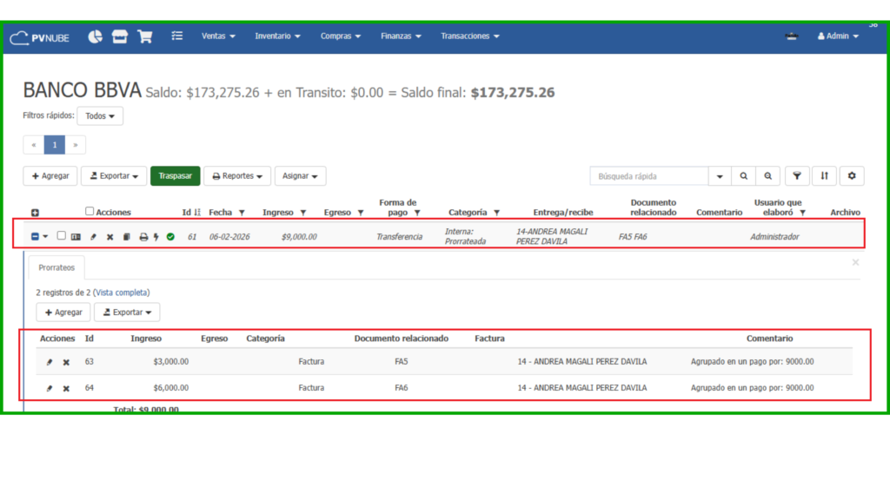Delete prorrateo record with Id 63
This screenshot has height=500, width=890.
66,362
